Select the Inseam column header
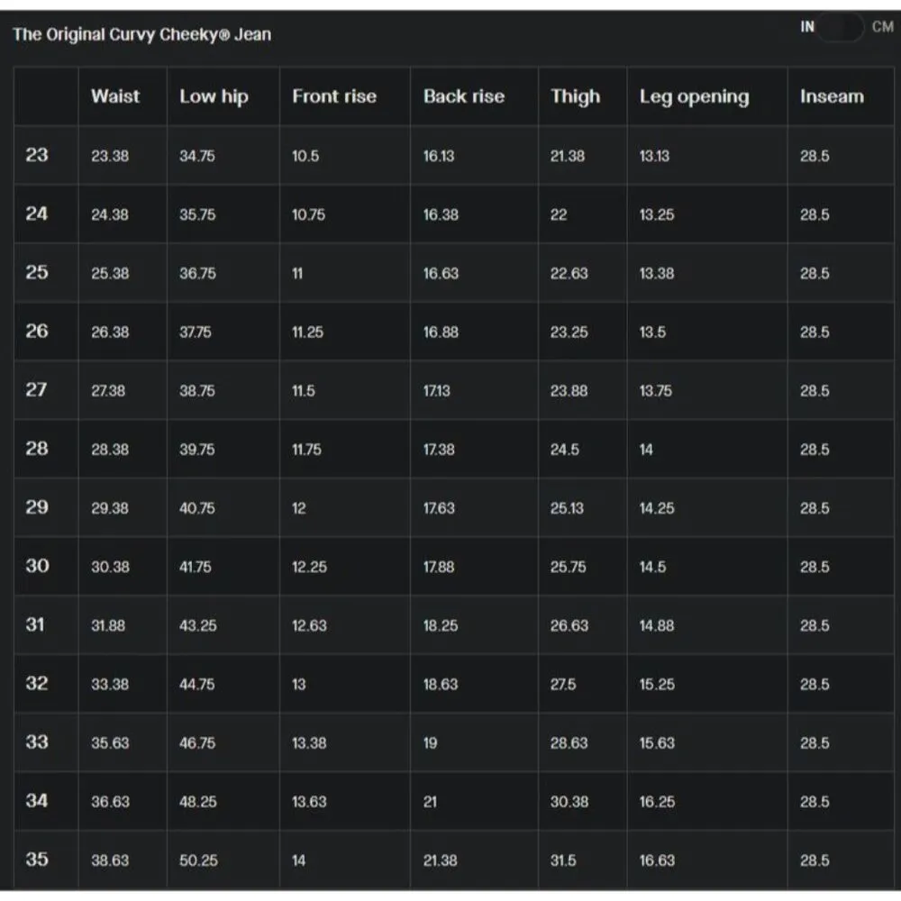This screenshot has height=901, width=901. point(832,96)
